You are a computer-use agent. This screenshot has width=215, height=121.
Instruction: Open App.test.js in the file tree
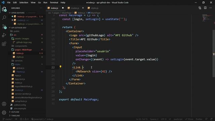(20, 79)
